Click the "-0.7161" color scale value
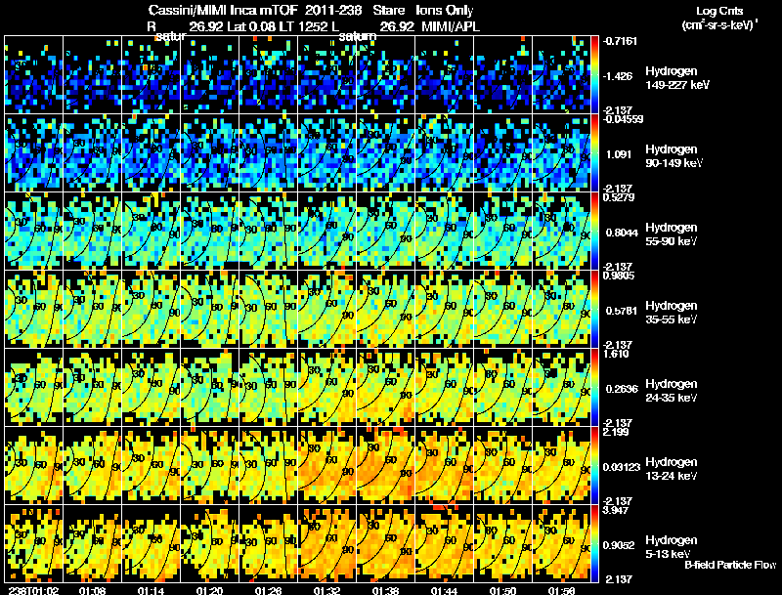The height and width of the screenshot is (595, 782). coord(620,41)
